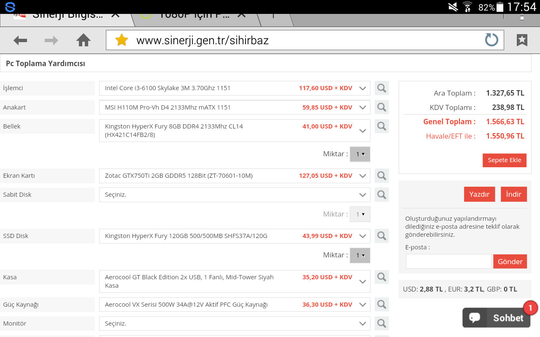Tap the browser forward arrow
The height and width of the screenshot is (337, 540).
[x=51, y=40]
